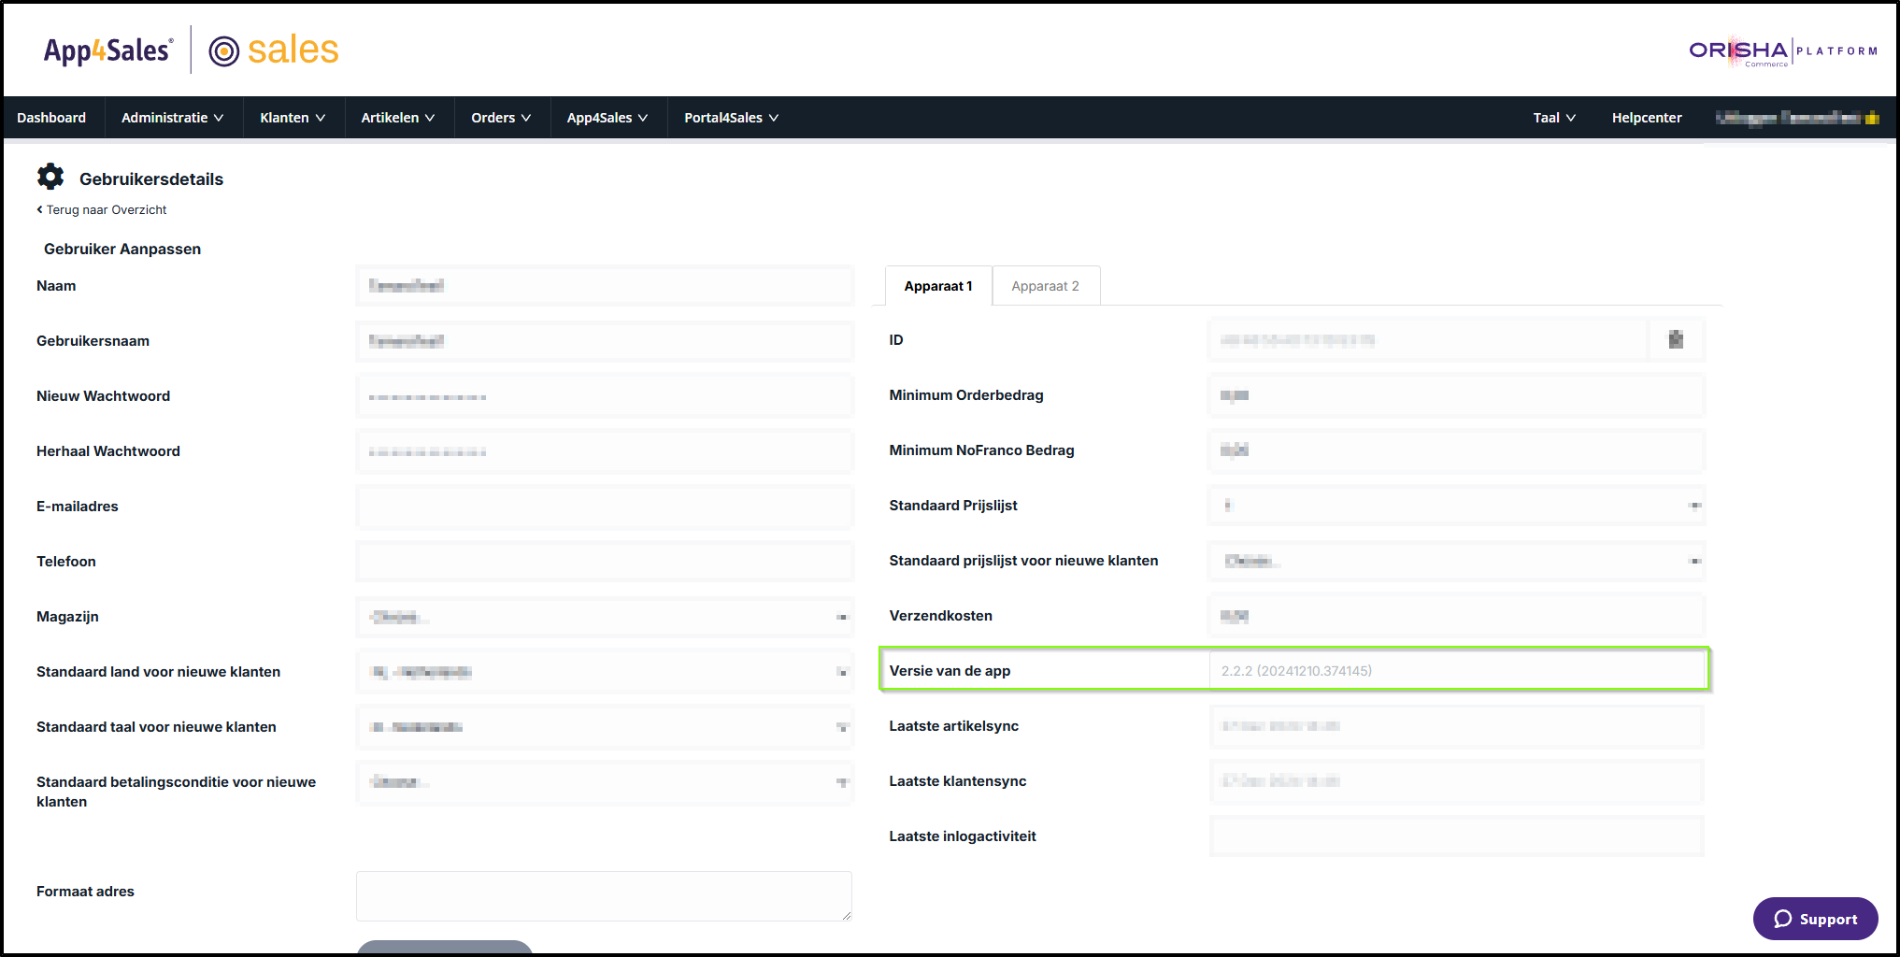
Task: Click the Herhaal Wachtwoord field
Action: (605, 451)
